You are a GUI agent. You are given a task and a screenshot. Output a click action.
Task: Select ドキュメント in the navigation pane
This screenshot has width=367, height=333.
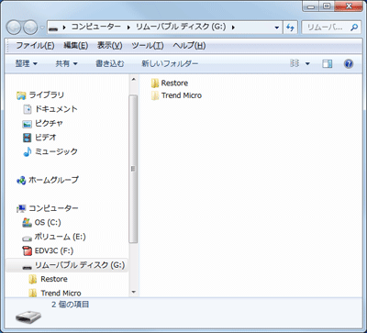coord(50,109)
